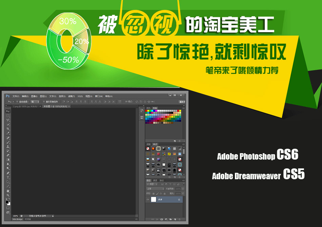Switch to the 2.png document tab
The image size is (322, 227).
coord(25,106)
